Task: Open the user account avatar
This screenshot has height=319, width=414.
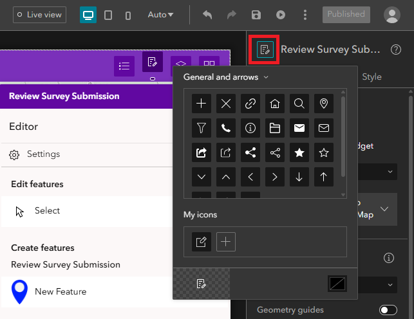Action: click(x=392, y=15)
